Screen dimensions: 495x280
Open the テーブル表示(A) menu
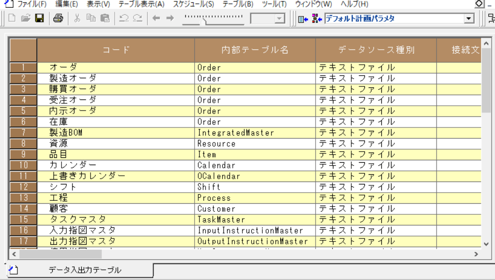coord(141,4)
